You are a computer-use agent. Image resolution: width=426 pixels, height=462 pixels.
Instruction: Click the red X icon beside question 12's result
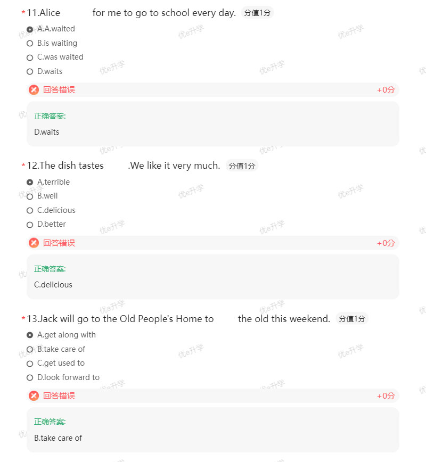pyautogui.click(x=34, y=243)
